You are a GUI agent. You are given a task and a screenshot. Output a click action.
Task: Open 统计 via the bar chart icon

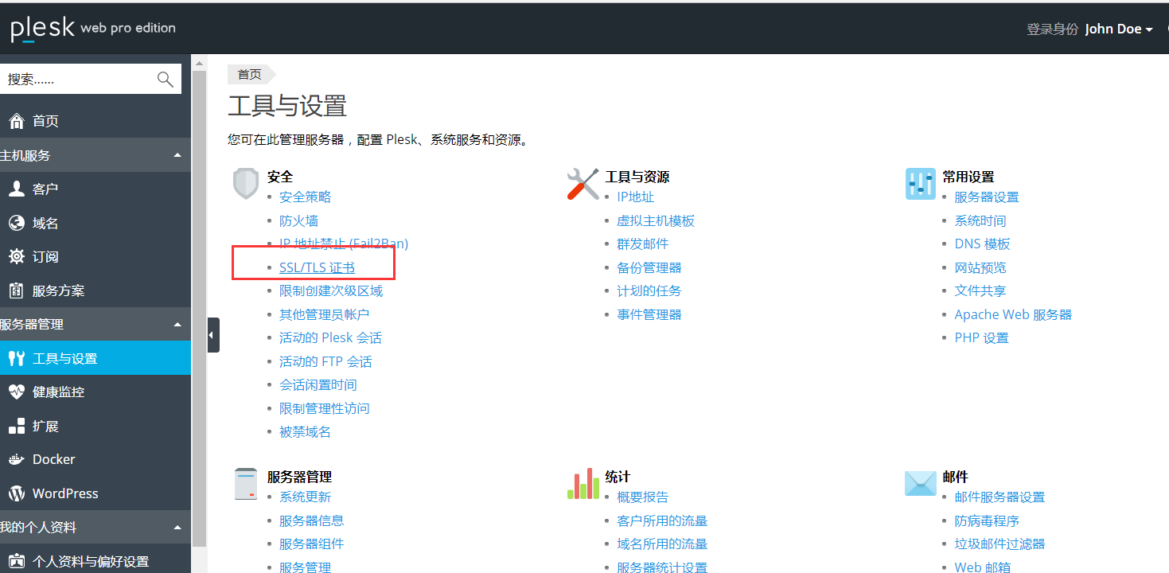(583, 482)
